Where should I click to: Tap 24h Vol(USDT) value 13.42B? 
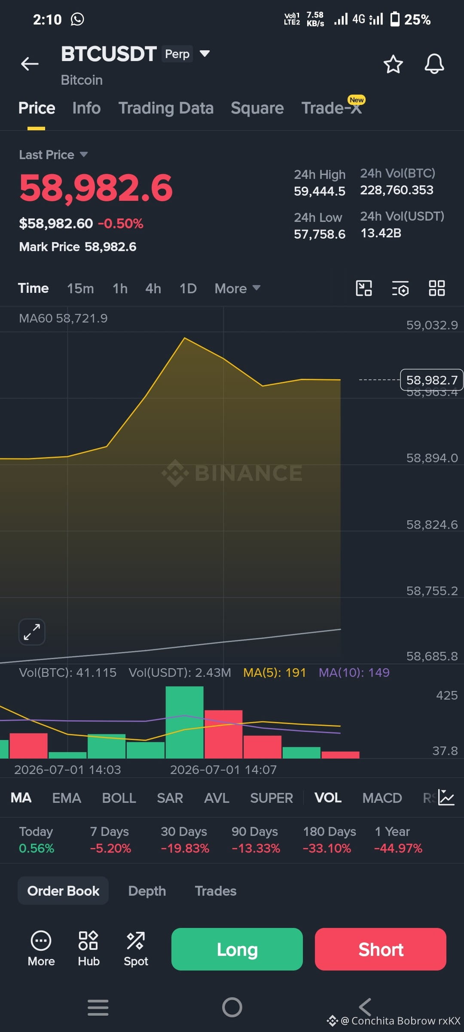pyautogui.click(x=381, y=233)
